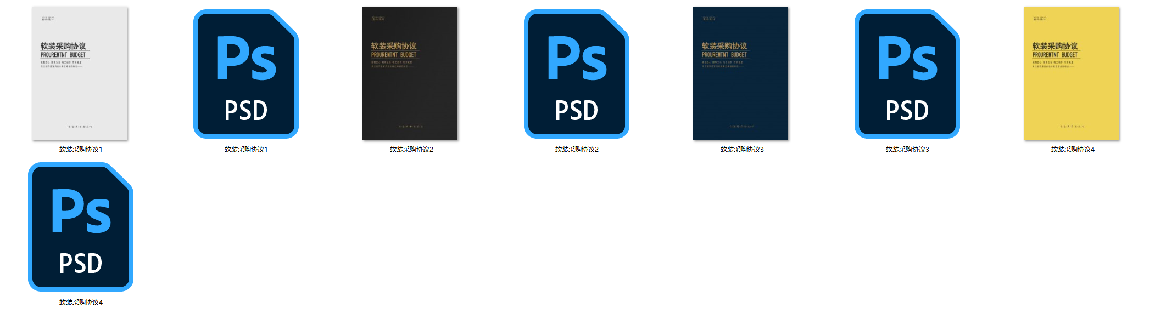Select the black cover thumbnail 软装采购协议2
The height and width of the screenshot is (325, 1155).
[x=410, y=73]
